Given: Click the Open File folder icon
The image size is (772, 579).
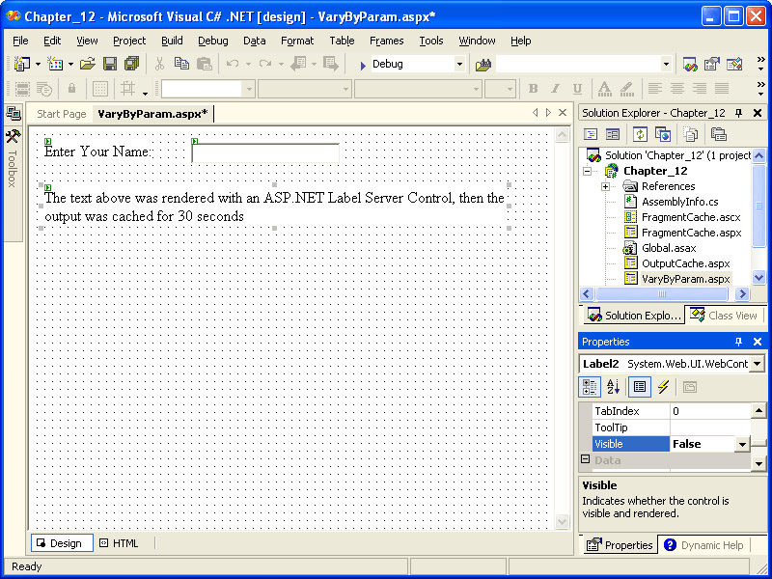Looking at the screenshot, I should [87, 64].
